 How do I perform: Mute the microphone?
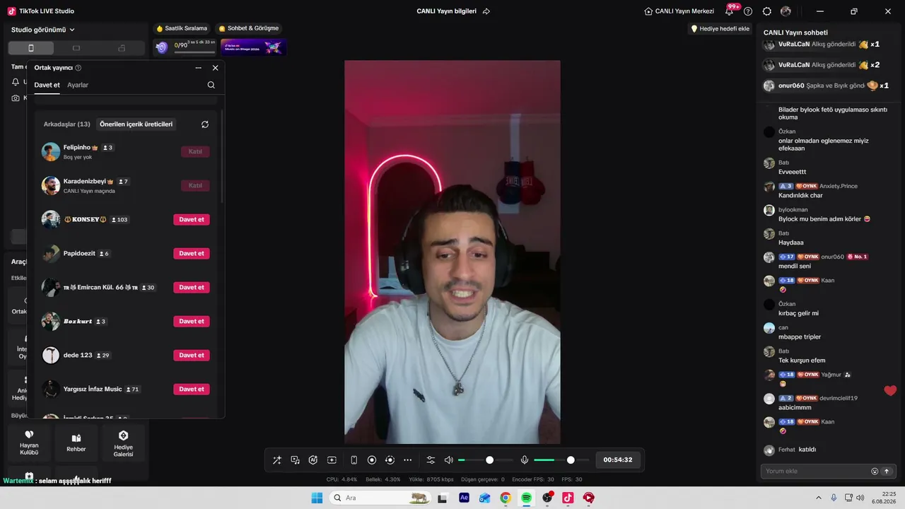click(525, 460)
